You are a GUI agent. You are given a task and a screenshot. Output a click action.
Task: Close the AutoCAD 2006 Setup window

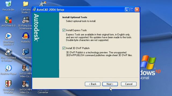(137, 10)
